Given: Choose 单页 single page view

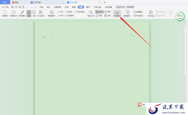Looking at the screenshot, I should coord(108,12).
